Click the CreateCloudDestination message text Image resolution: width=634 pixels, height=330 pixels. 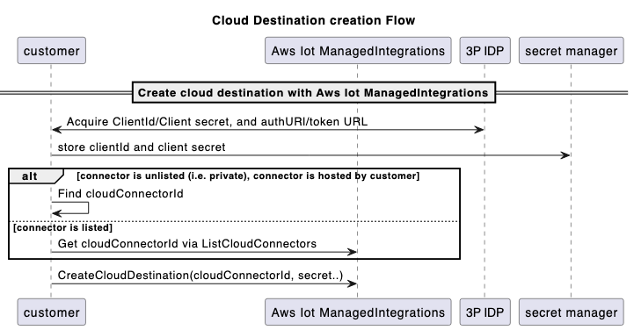pos(200,276)
